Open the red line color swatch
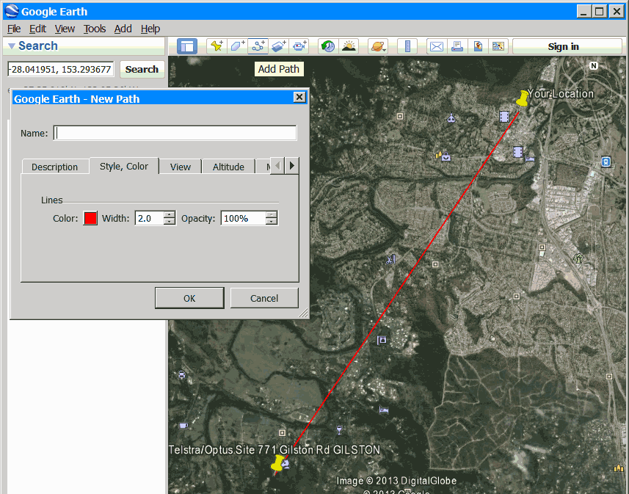Screen dimensions: 629x494 pos(90,218)
